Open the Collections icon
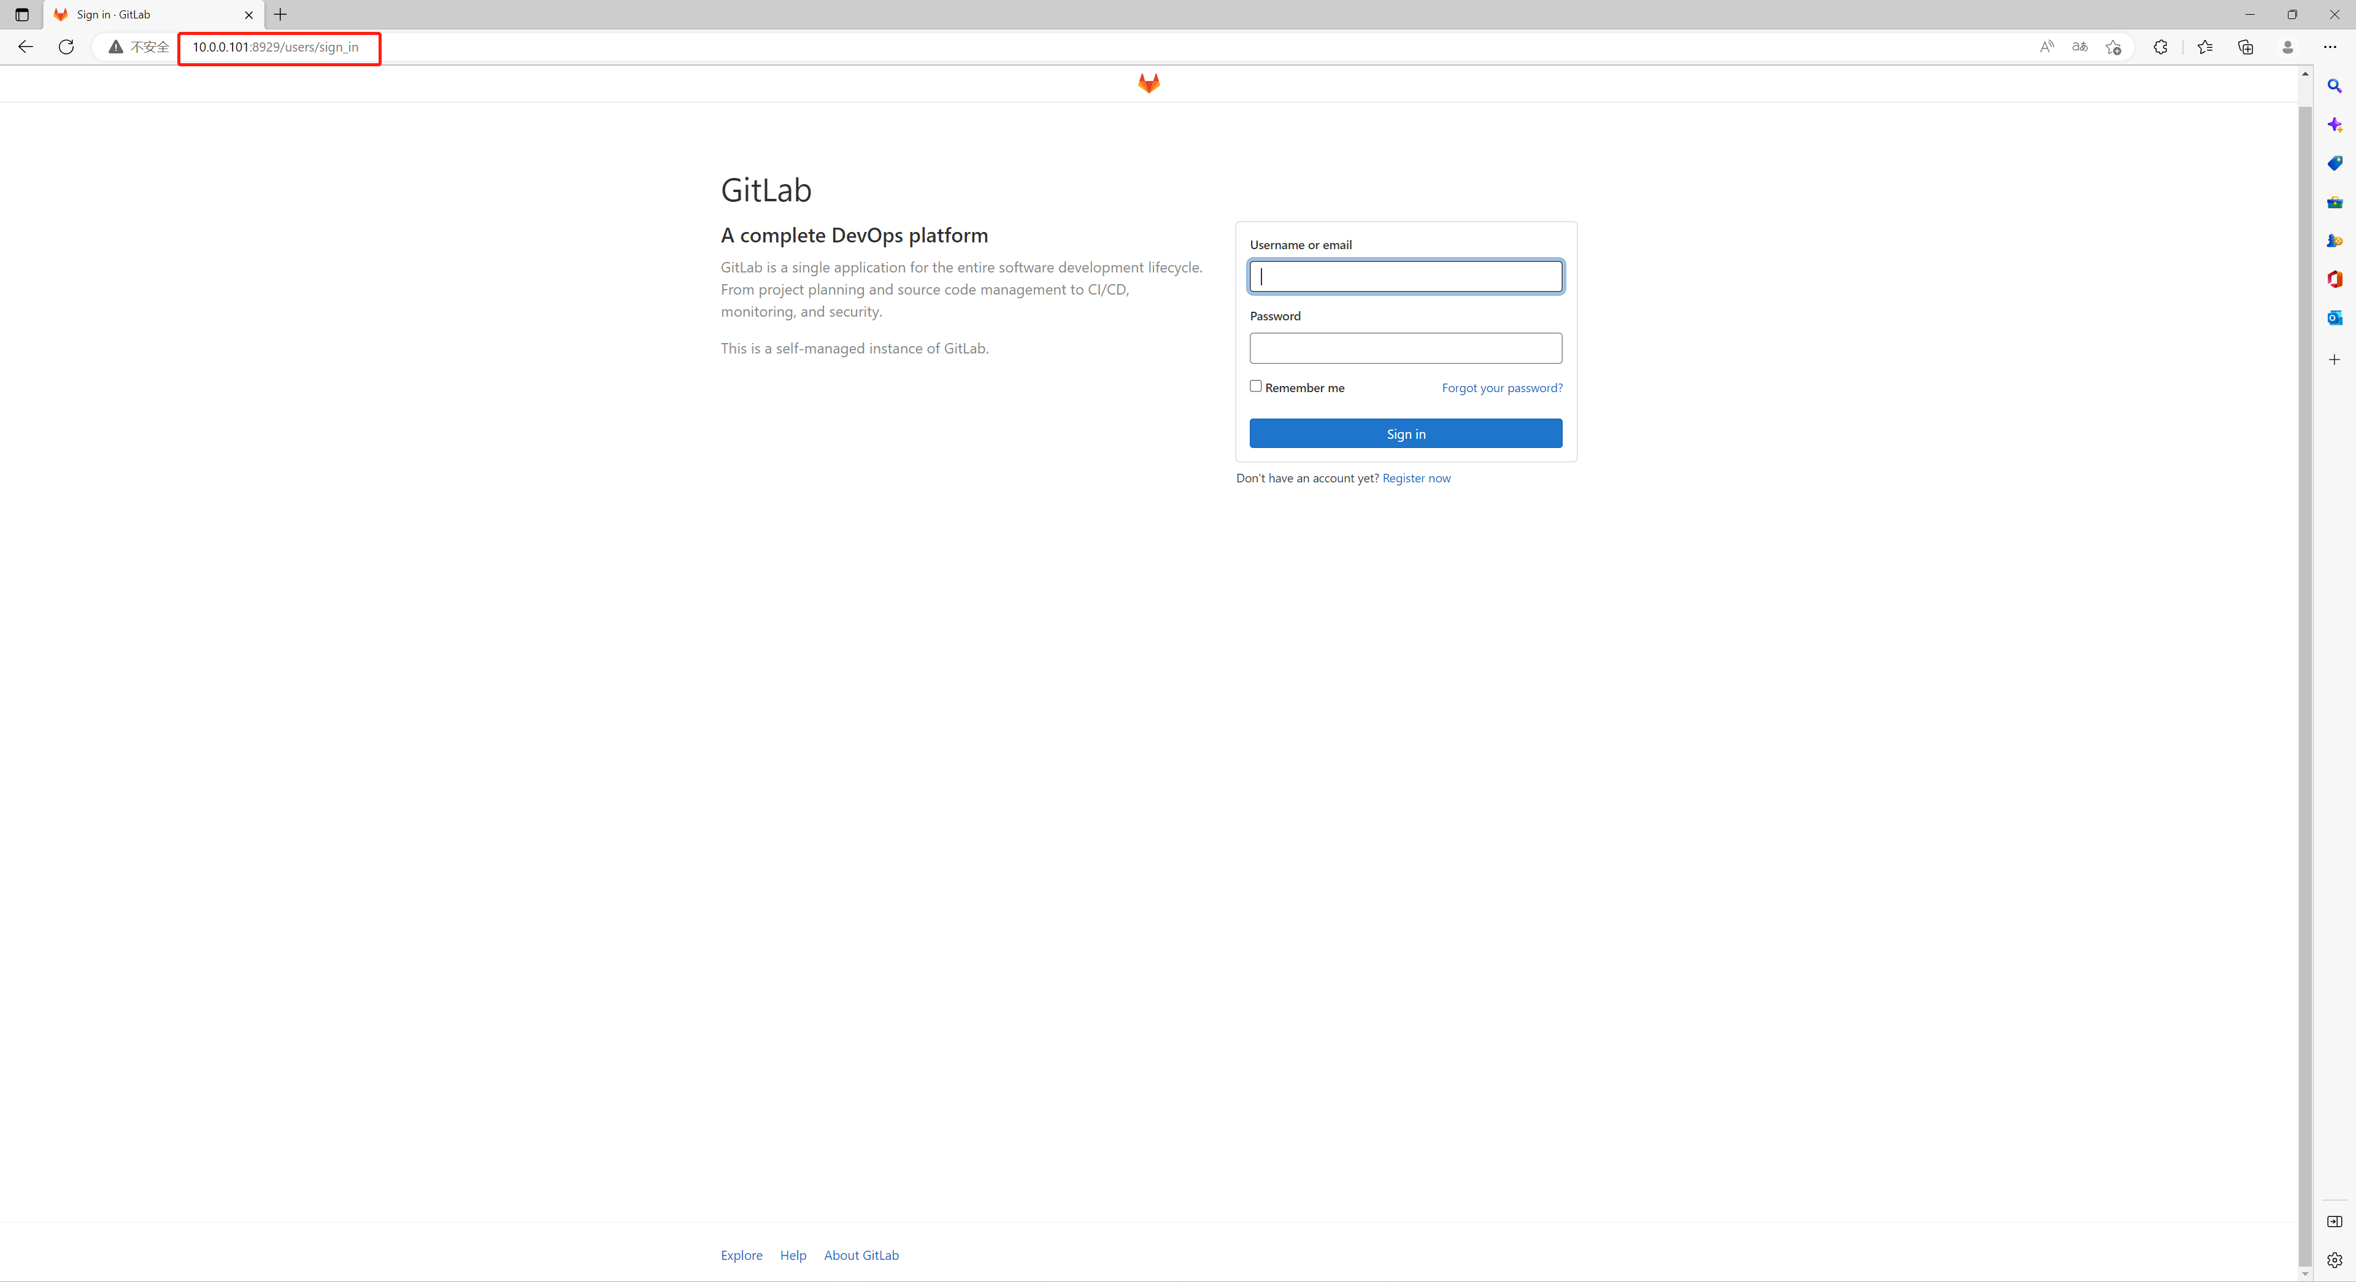The width and height of the screenshot is (2356, 1282). pyautogui.click(x=2246, y=47)
